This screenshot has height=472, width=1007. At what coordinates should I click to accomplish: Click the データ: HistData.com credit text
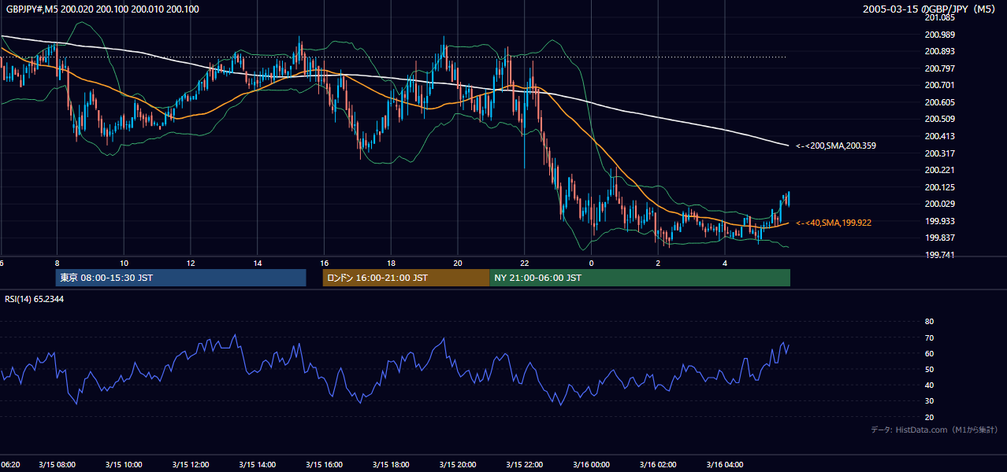935,430
